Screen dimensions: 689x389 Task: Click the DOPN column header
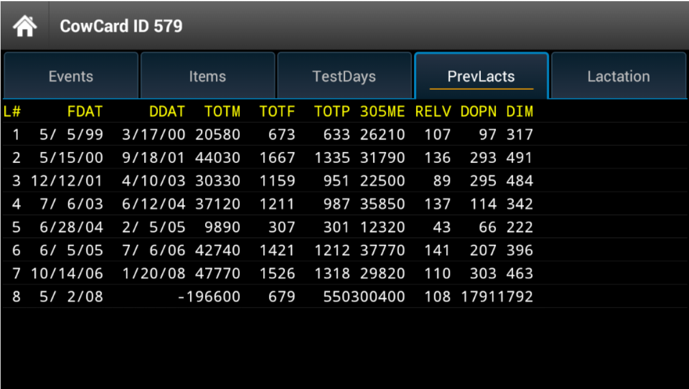point(478,111)
